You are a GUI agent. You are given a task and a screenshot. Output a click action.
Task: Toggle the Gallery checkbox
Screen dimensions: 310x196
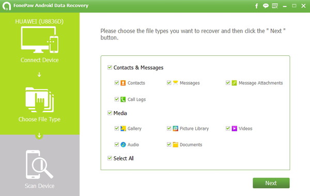click(x=117, y=128)
